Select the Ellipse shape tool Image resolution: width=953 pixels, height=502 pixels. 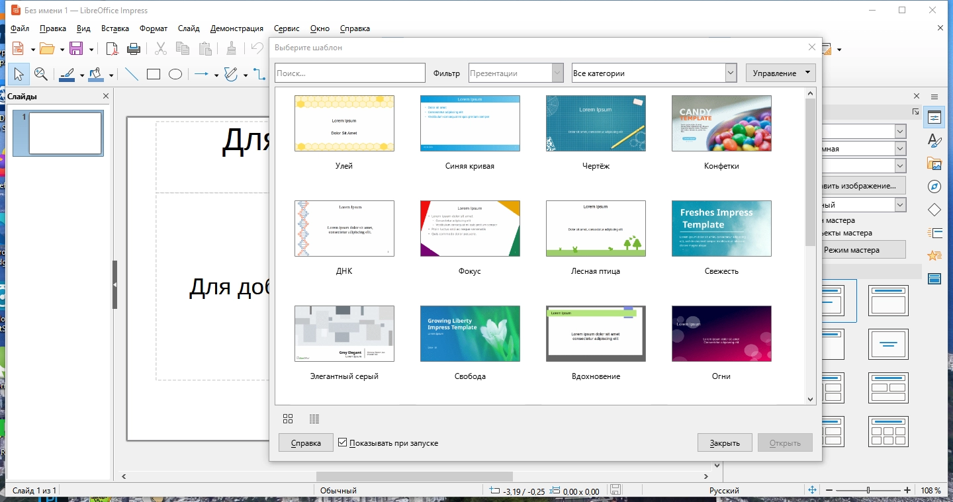[175, 74]
